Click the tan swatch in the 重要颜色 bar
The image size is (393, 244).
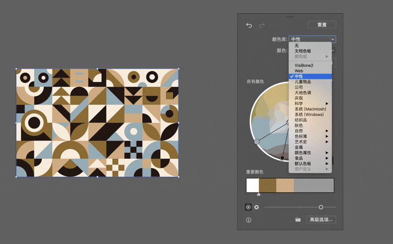pyautogui.click(x=285, y=185)
